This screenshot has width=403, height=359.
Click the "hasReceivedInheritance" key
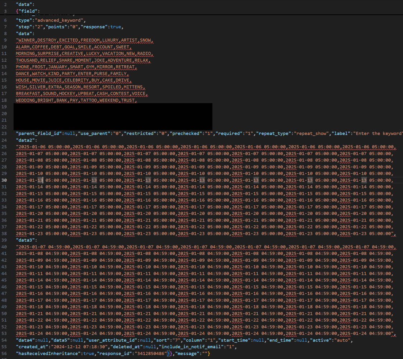point(48,353)
